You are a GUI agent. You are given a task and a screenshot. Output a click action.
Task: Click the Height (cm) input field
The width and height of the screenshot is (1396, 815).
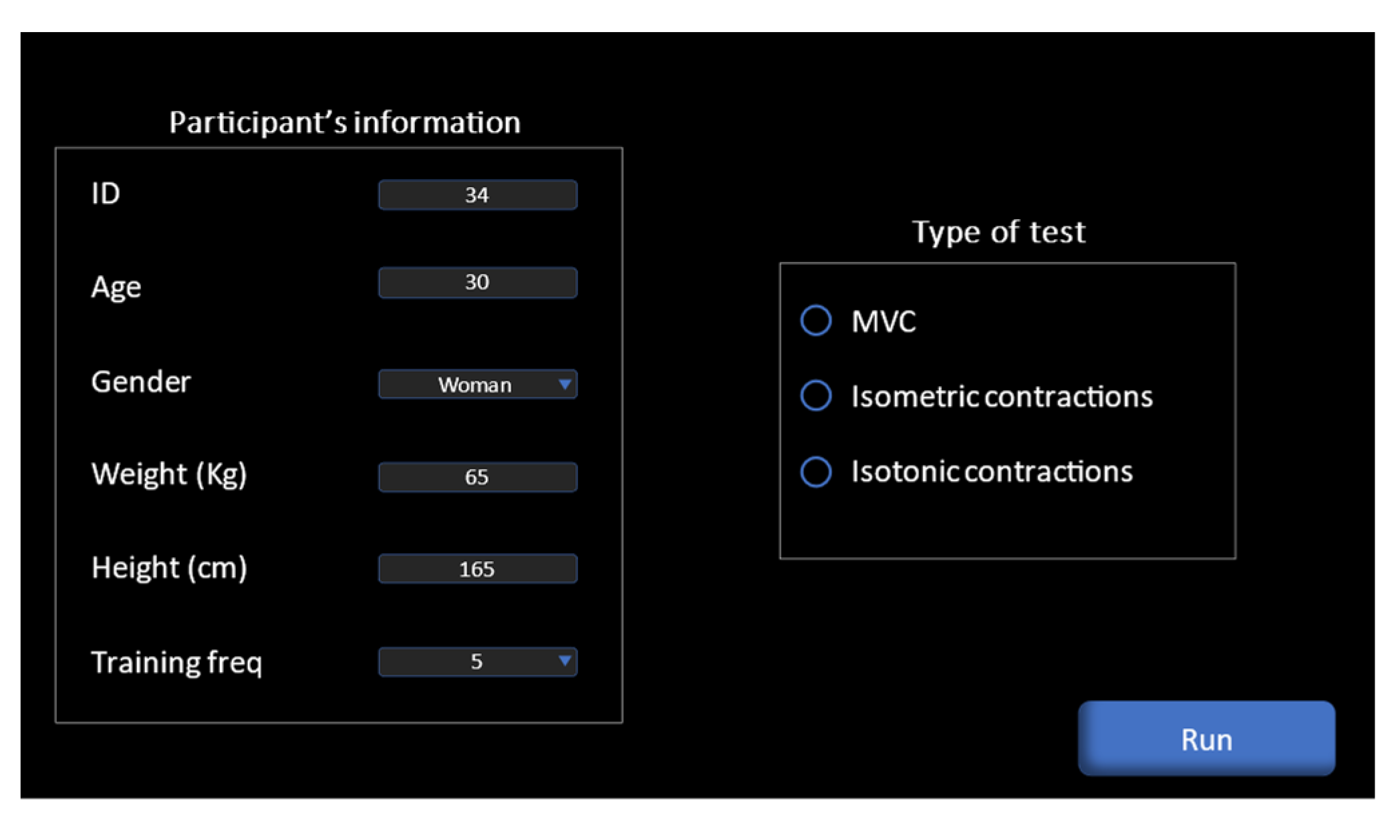tap(477, 569)
